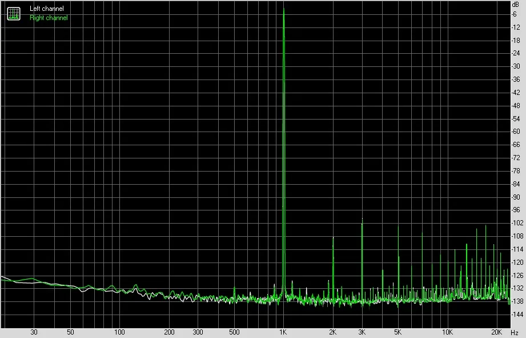
Task: Click the 50 frequency axis label
Action: 70,332
